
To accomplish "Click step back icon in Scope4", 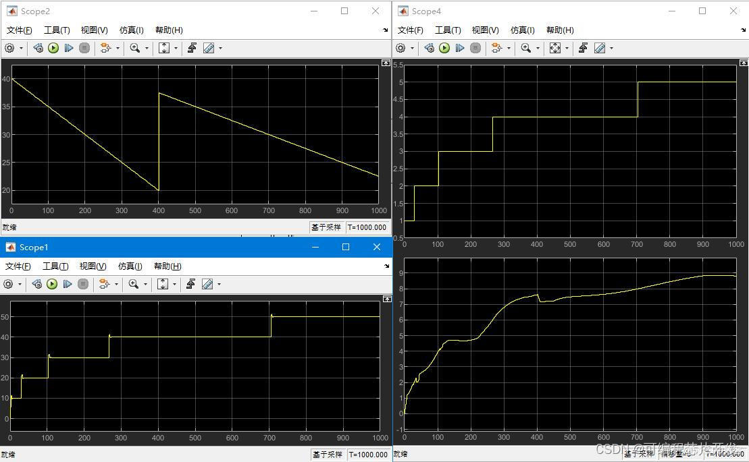I will tap(430, 48).
